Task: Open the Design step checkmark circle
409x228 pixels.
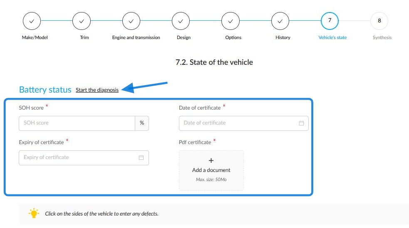Action: [x=181, y=21]
